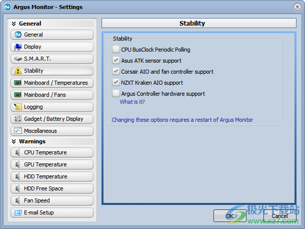This screenshot has width=305, height=229.
Task: Toggle Corsair AIO and fan controller support
Action: pyautogui.click(x=115, y=71)
